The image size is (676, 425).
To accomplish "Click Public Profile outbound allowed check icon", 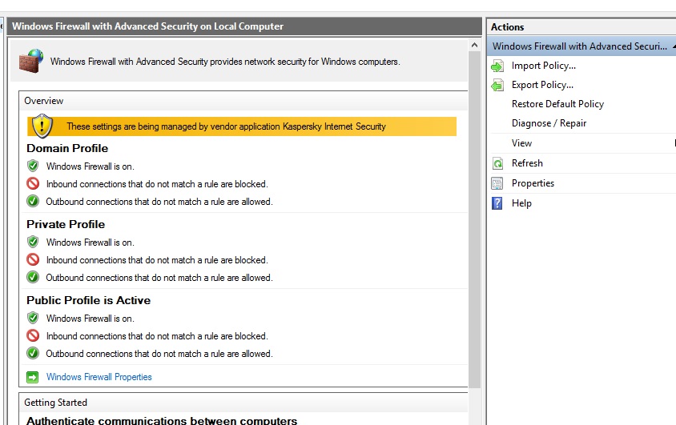I will (x=33, y=353).
